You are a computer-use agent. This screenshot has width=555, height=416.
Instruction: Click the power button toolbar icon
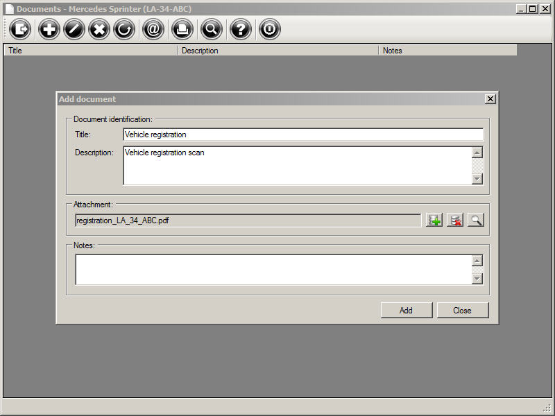click(x=269, y=30)
